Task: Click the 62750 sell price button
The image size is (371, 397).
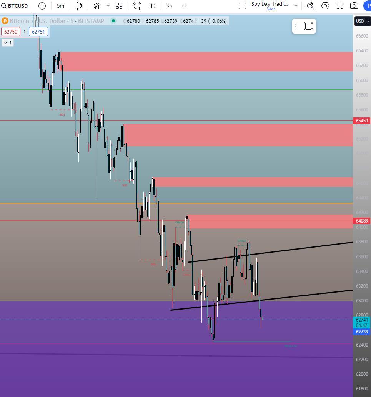Action: tap(11, 32)
